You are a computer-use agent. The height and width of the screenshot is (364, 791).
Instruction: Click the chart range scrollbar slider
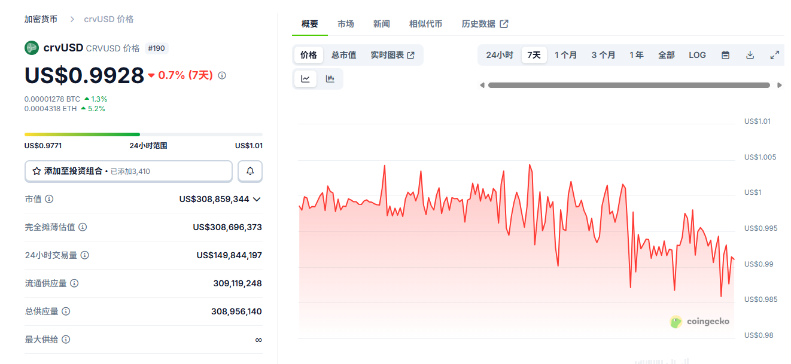[628, 85]
